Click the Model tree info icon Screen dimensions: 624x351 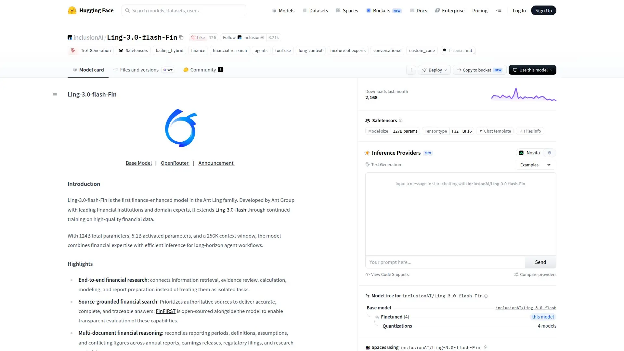(486, 296)
